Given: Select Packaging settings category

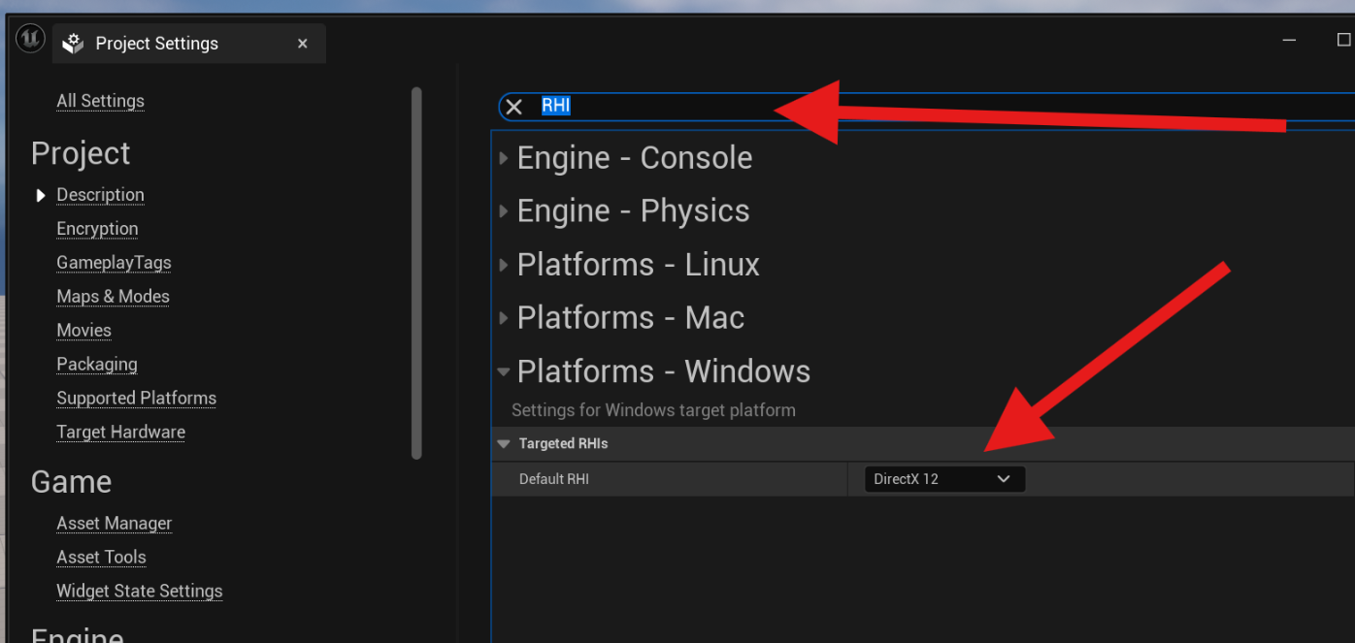Looking at the screenshot, I should click(x=97, y=365).
